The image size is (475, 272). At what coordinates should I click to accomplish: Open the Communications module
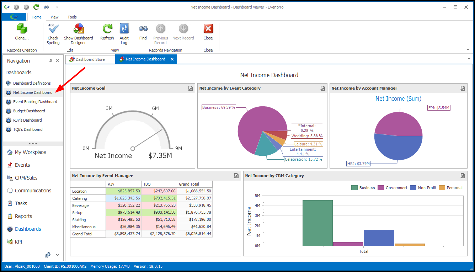33,191
